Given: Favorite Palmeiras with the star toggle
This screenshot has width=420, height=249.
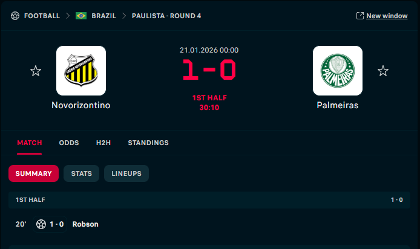Looking at the screenshot, I should 383,71.
